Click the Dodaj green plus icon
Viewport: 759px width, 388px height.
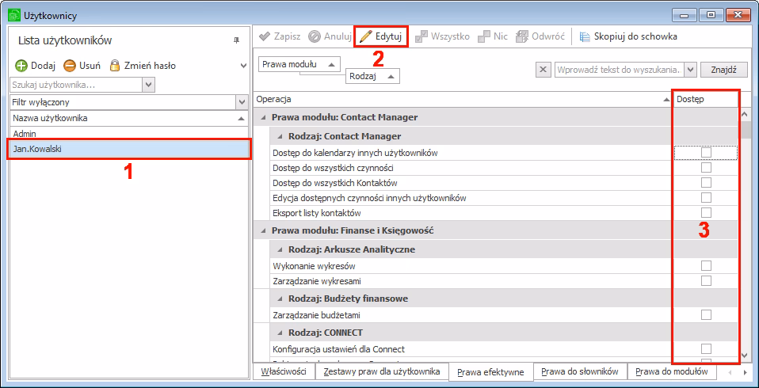click(21, 66)
